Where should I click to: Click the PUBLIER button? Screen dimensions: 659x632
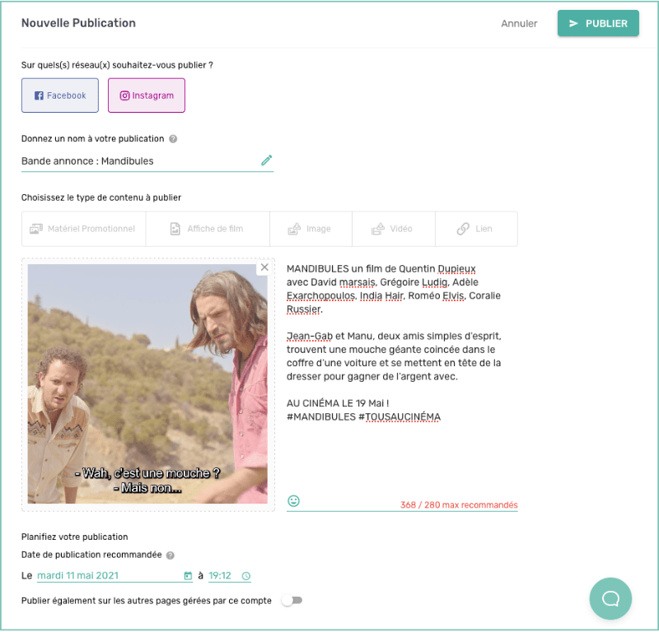tap(598, 24)
